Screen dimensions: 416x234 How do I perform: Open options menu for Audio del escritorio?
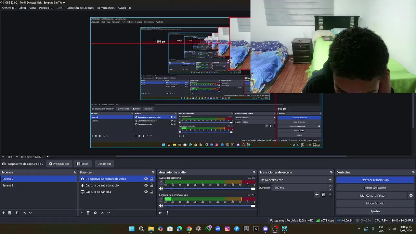pos(161,183)
